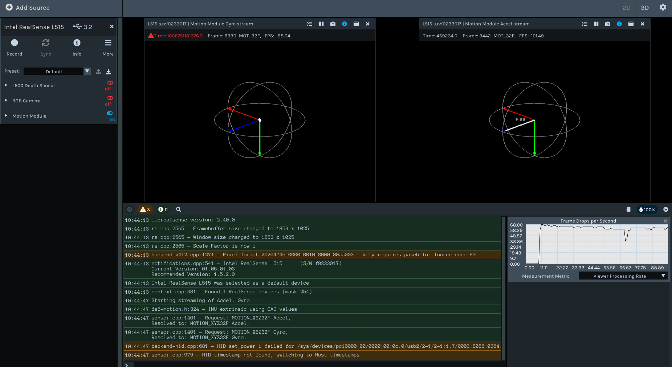Click the Add Source button
Image resolution: width=672 pixels, height=367 pixels.
click(28, 7)
